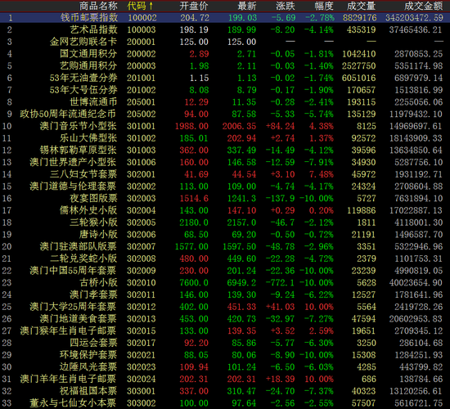This screenshot has width=450, height=409.
Task: Click opening price 1988.00
Action: pyautogui.click(x=191, y=126)
